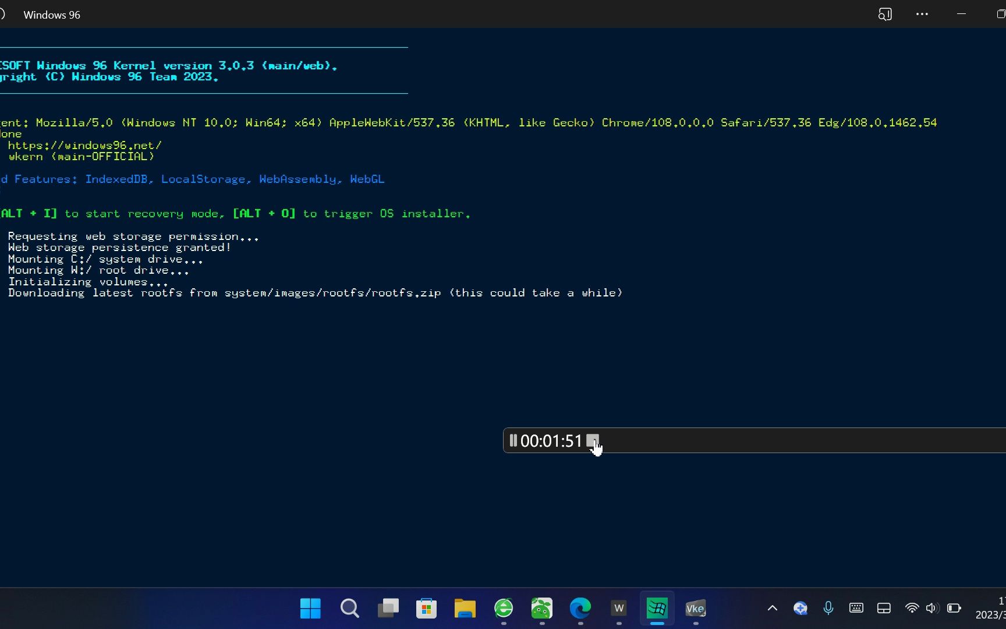The image size is (1006, 629).
Task: Stop the screen recording
Action: coord(593,440)
